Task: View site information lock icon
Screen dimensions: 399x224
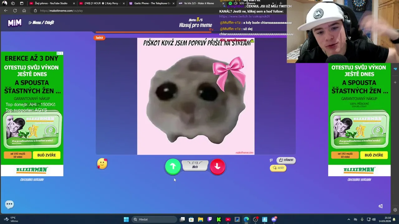Action: [x=35, y=11]
